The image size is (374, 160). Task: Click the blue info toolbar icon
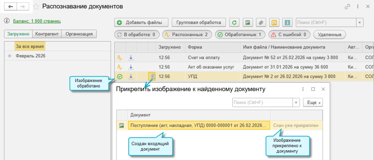pyautogui.click(x=287, y=23)
